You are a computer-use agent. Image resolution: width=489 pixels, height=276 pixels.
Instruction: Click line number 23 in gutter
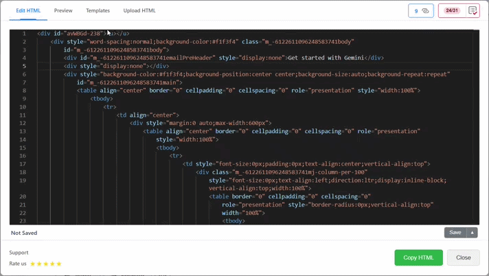pos(23,221)
